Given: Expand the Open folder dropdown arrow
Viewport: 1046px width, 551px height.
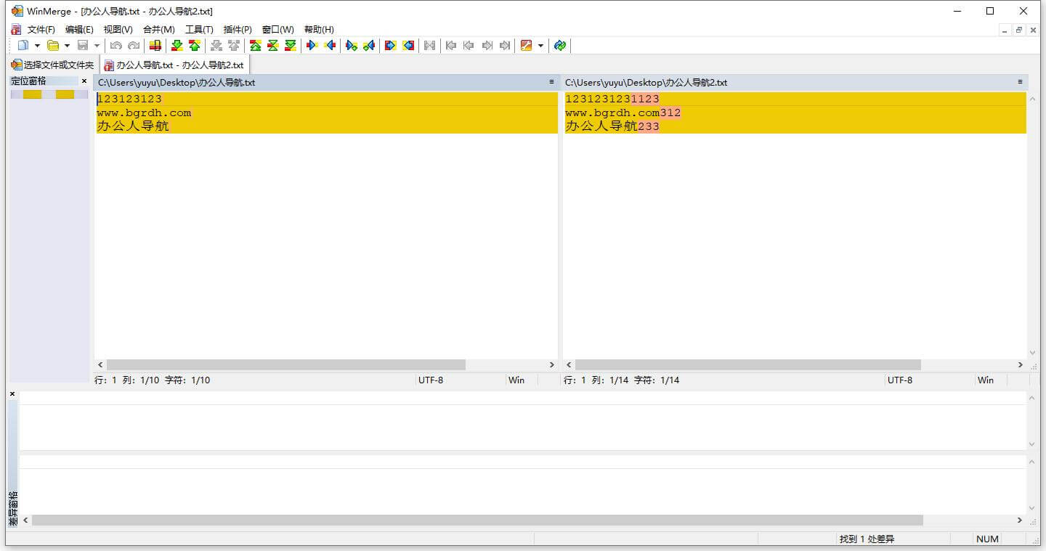Looking at the screenshot, I should 67,46.
